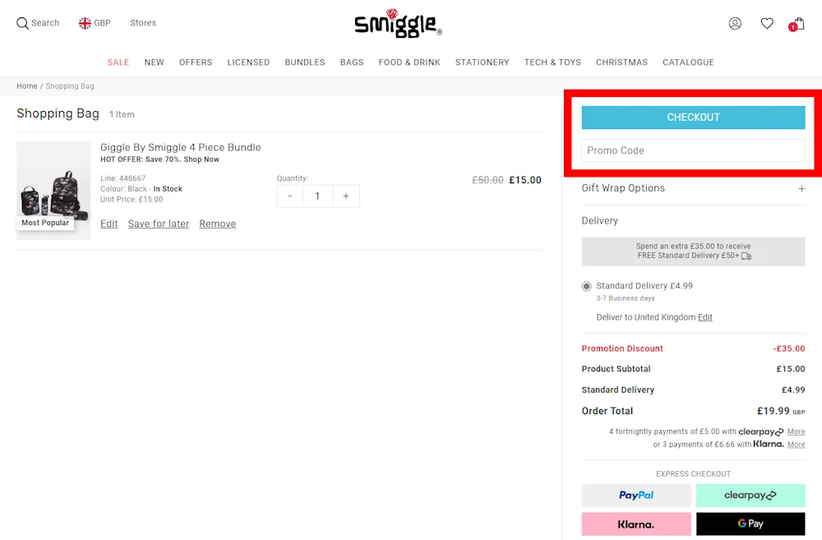Open the CHRISTMAS menu

pyautogui.click(x=621, y=62)
